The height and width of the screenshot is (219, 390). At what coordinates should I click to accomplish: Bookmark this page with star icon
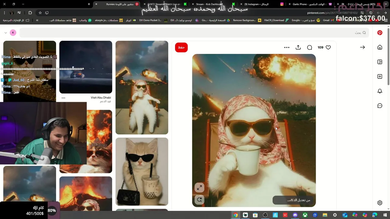(x=40, y=13)
